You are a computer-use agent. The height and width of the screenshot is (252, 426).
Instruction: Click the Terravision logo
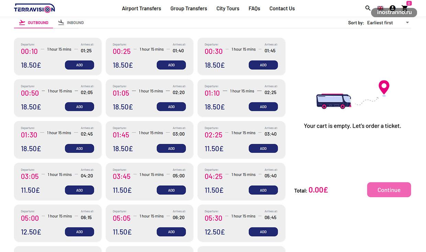(34, 8)
